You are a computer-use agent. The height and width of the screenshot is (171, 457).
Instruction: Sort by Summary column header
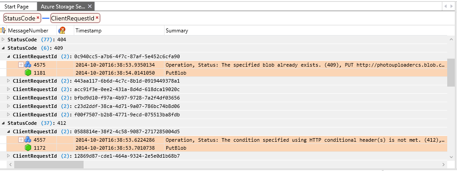pos(177,31)
